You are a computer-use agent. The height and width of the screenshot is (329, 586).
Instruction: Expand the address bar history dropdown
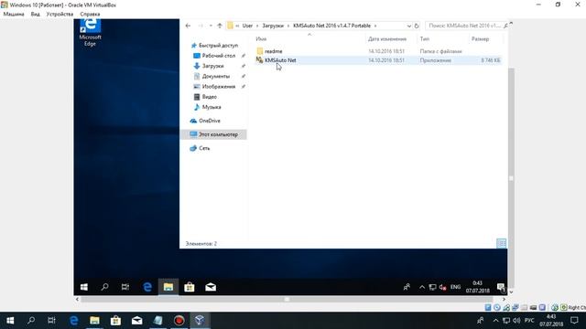tap(409, 26)
